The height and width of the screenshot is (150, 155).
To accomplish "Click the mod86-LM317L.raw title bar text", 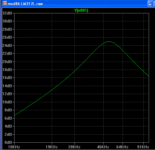I will tap(25, 4).
